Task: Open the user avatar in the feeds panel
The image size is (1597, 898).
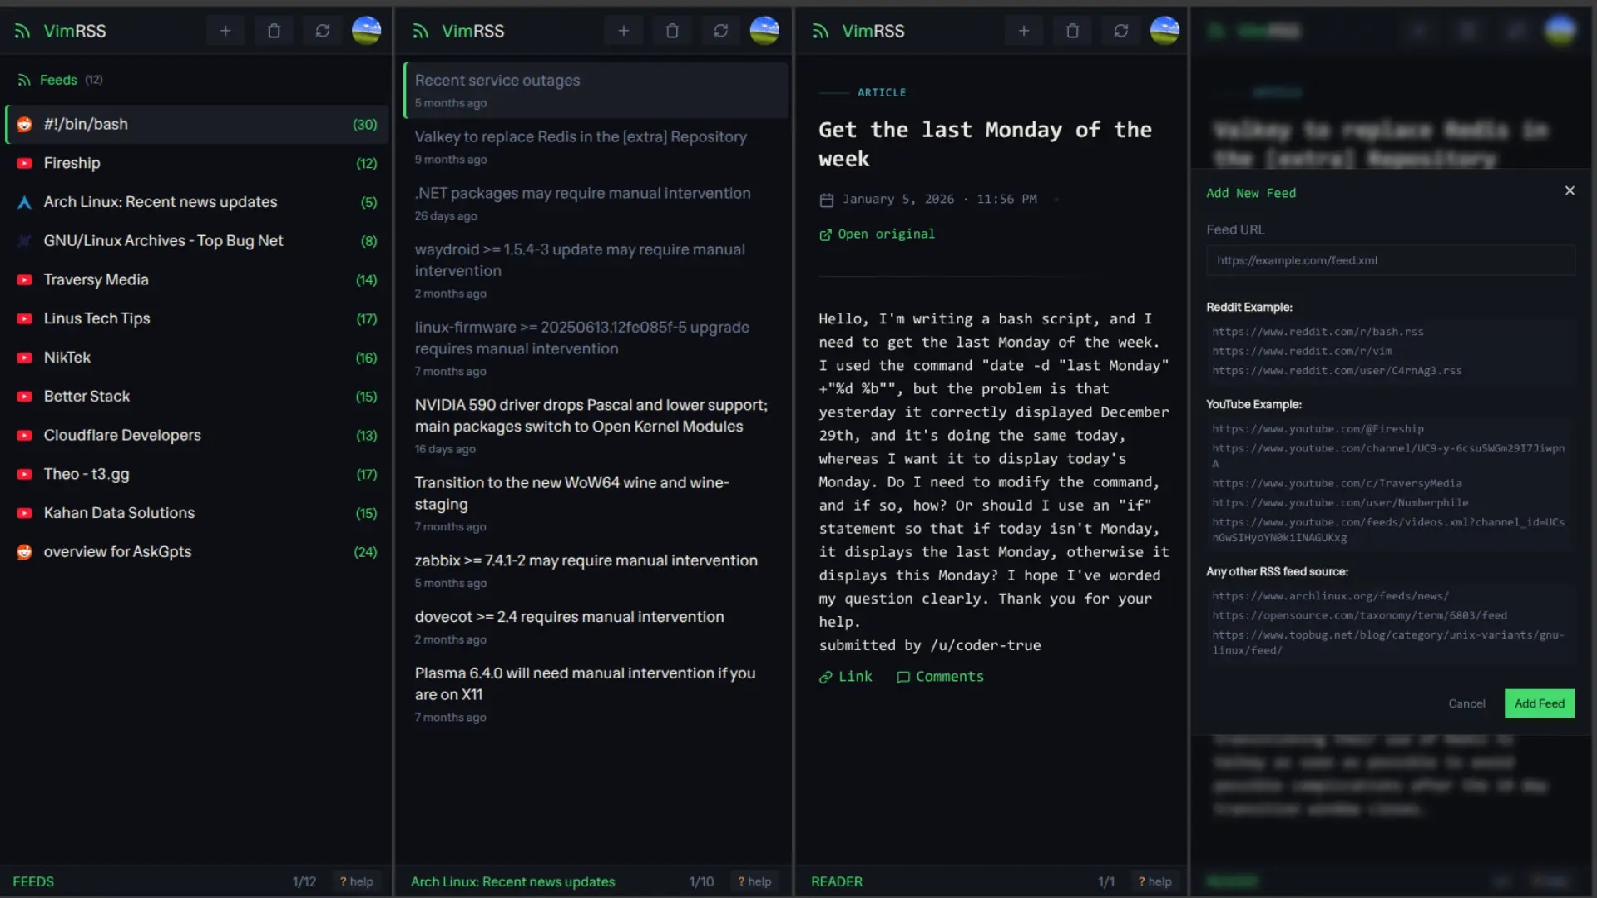Action: 366,31
